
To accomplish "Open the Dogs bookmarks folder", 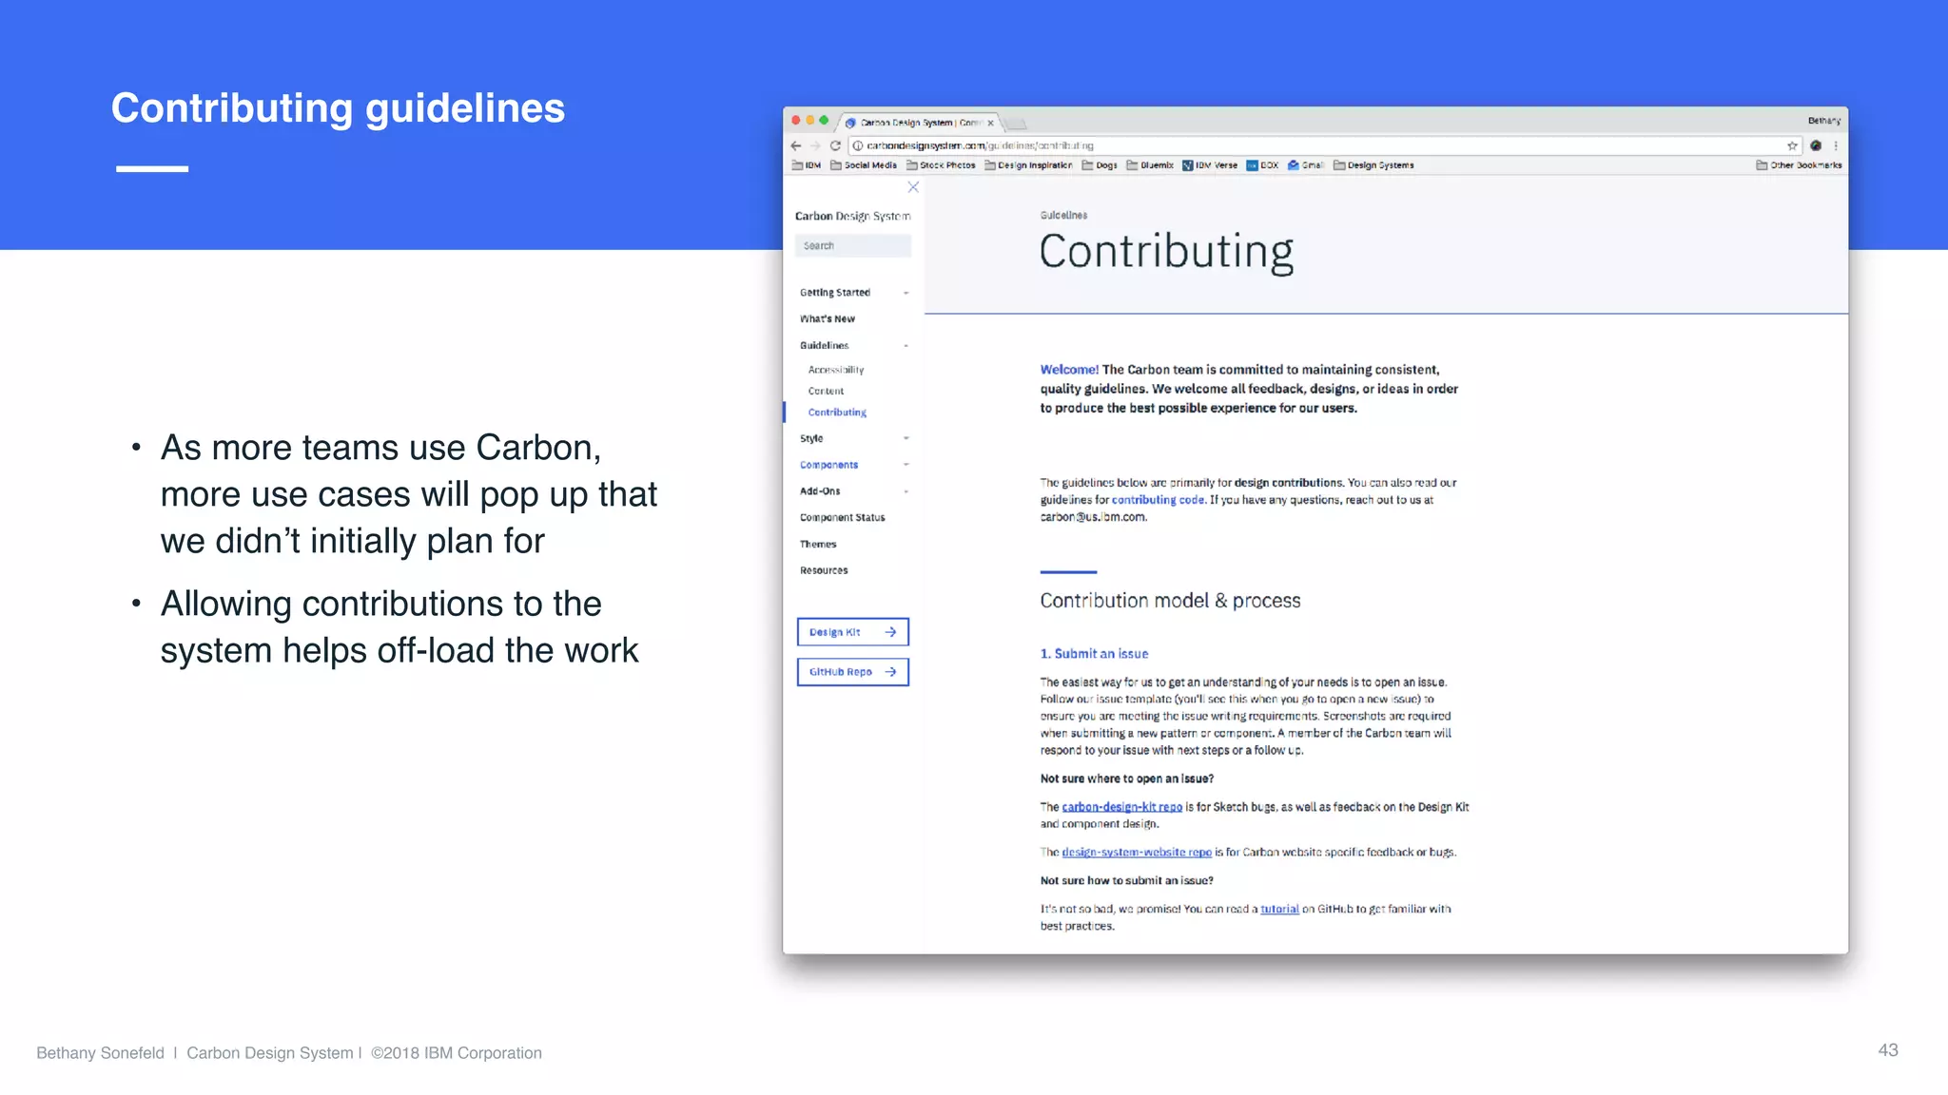I will tap(1100, 165).
